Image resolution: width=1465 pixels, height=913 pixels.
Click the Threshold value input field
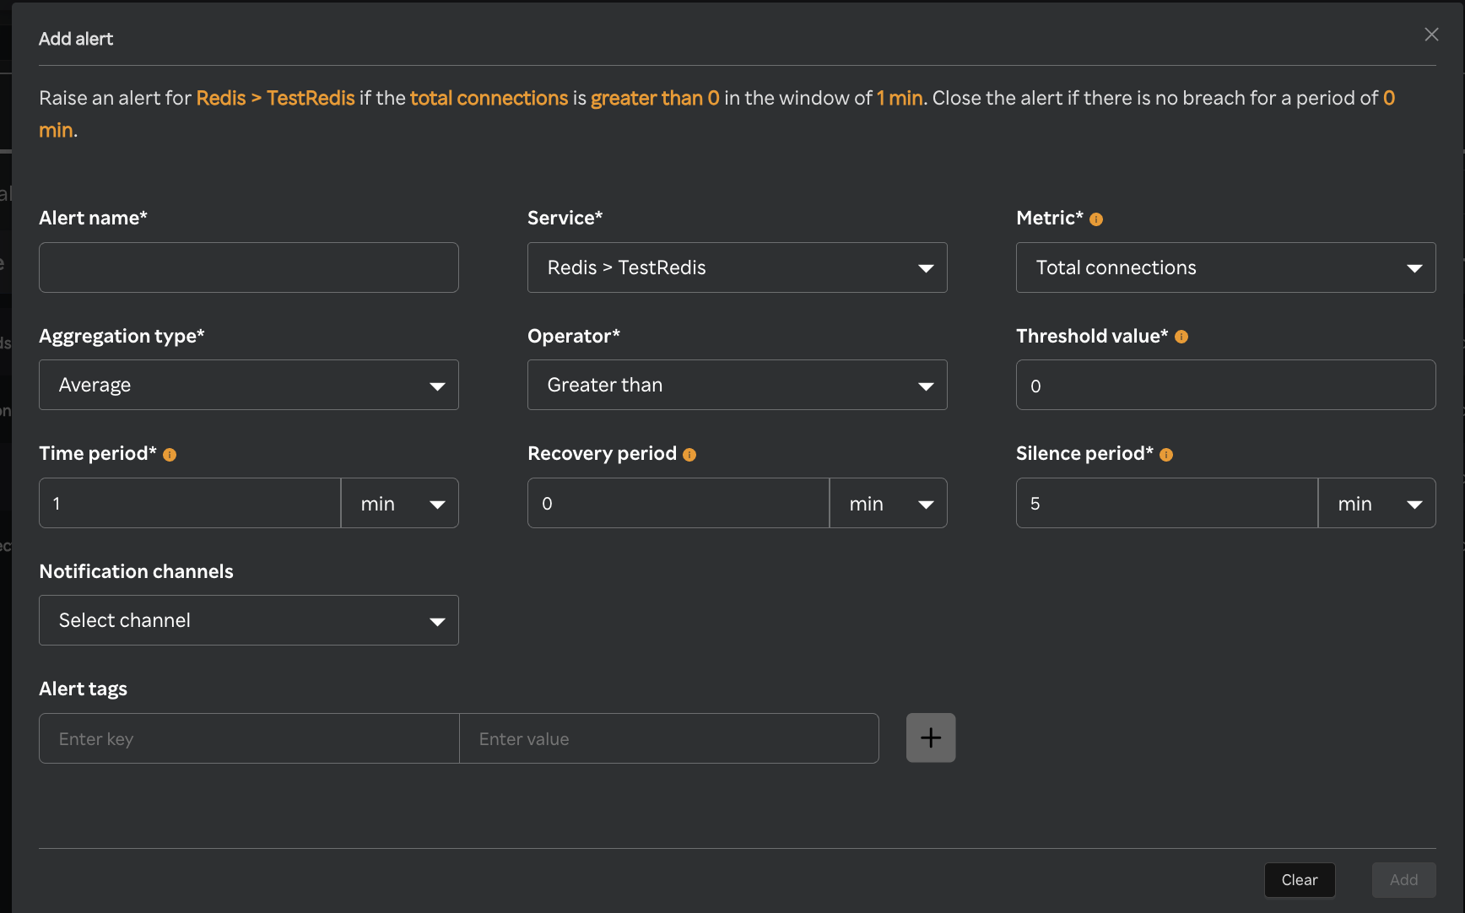(1225, 386)
